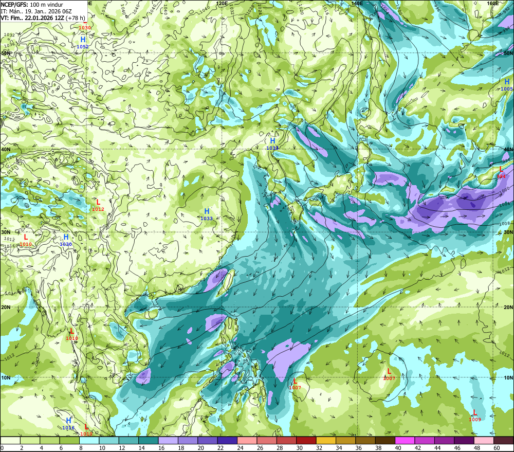The width and height of the screenshot is (514, 452).
Task: Click the dark teal 14–16 legend swatch
Action: click(x=149, y=440)
